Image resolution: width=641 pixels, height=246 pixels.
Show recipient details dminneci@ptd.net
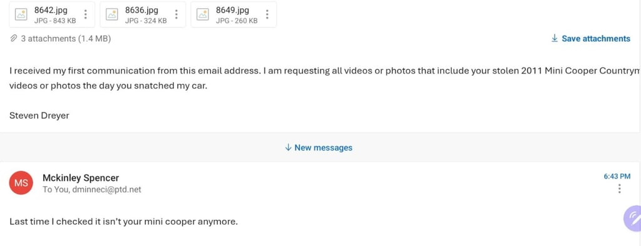click(106, 190)
